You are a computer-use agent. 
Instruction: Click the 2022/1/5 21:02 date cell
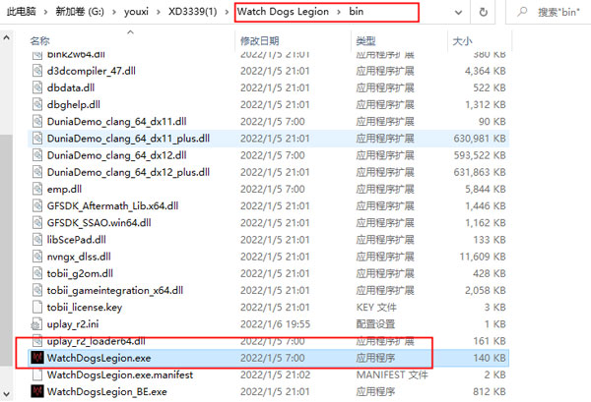(275, 374)
